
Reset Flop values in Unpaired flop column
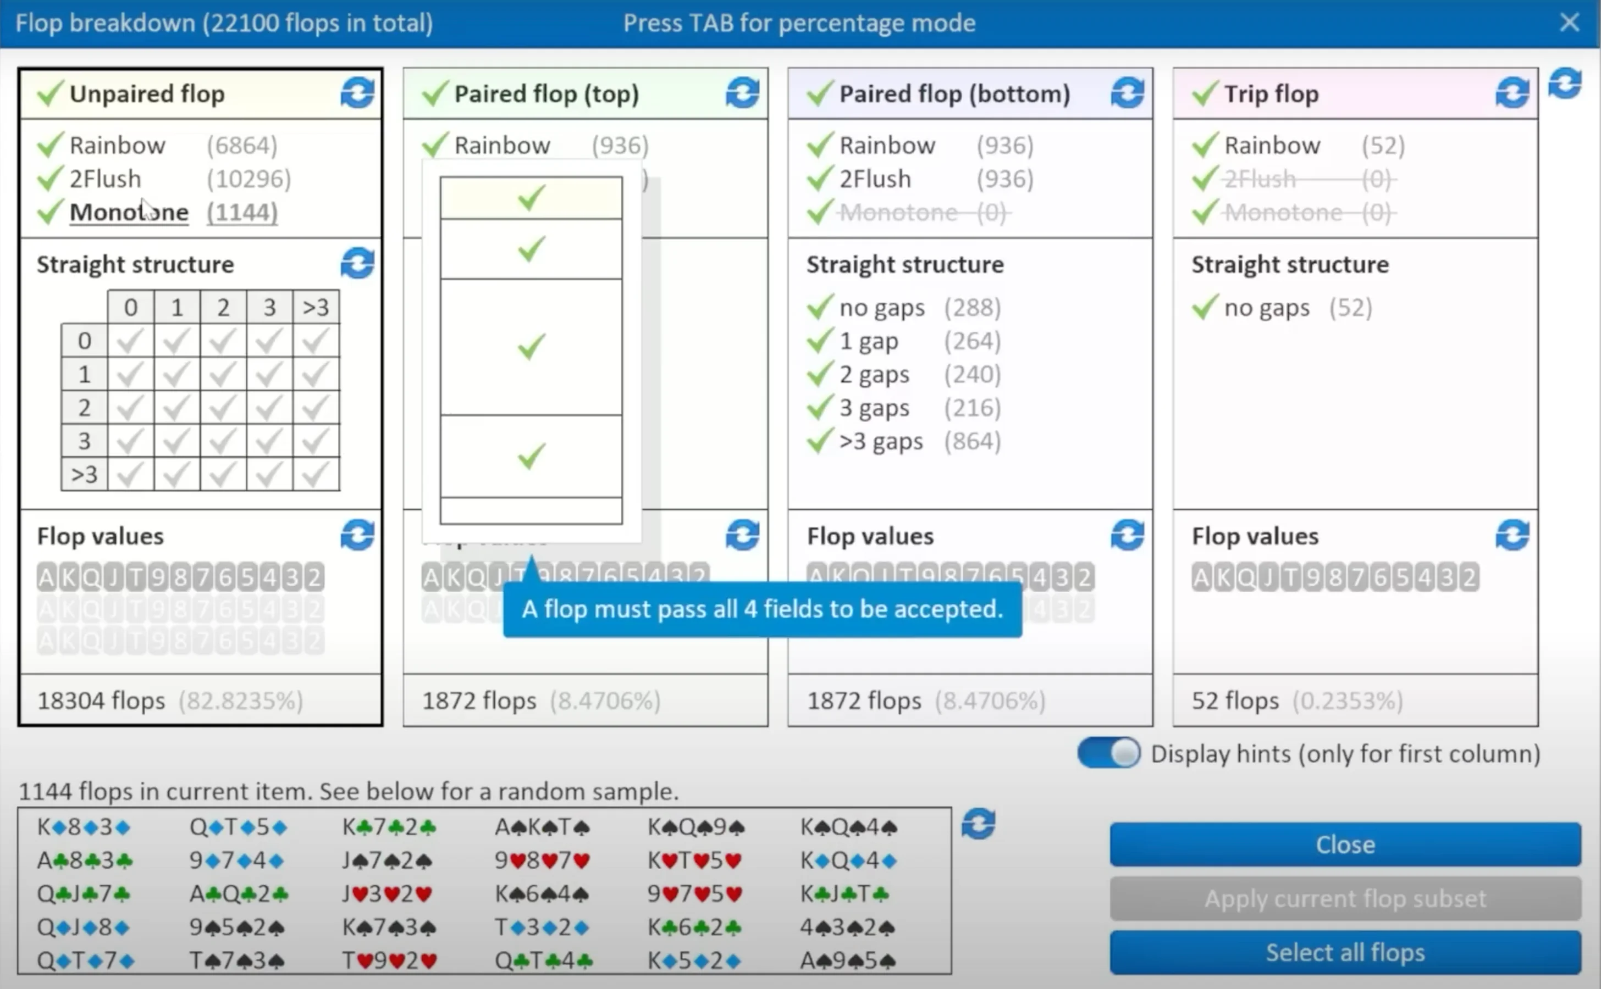pyautogui.click(x=357, y=535)
